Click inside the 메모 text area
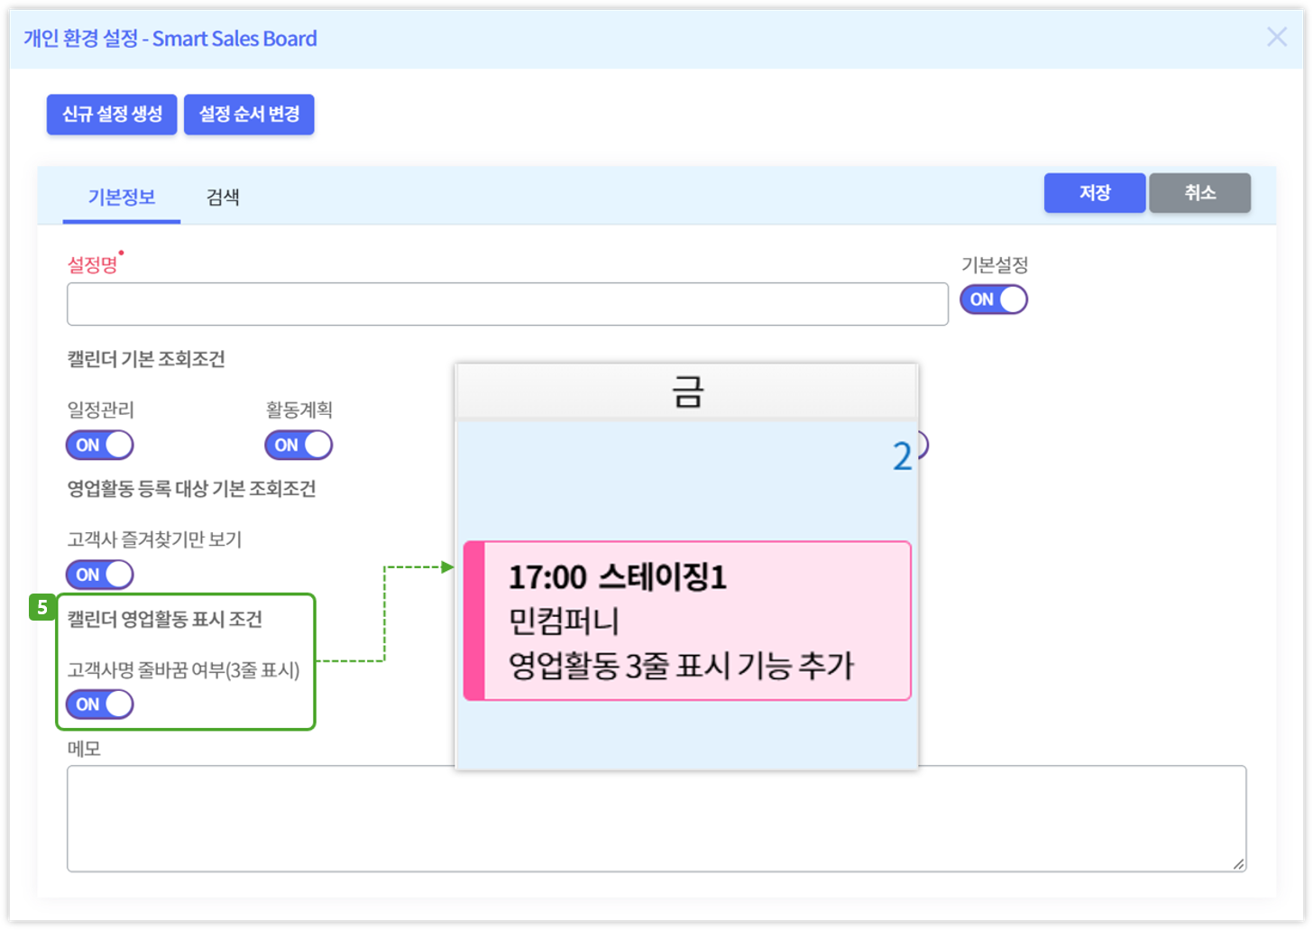The height and width of the screenshot is (930, 1313). pyautogui.click(x=656, y=819)
